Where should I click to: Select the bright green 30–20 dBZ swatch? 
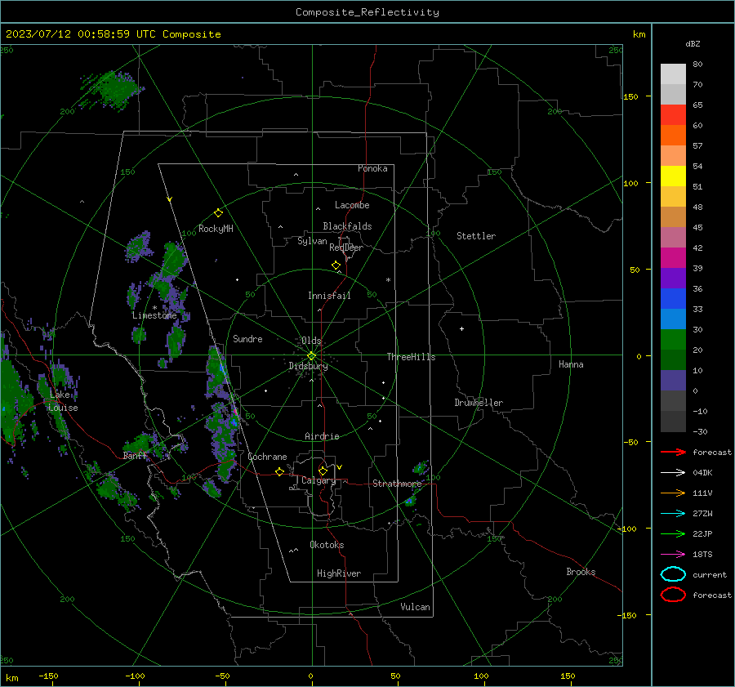673,340
